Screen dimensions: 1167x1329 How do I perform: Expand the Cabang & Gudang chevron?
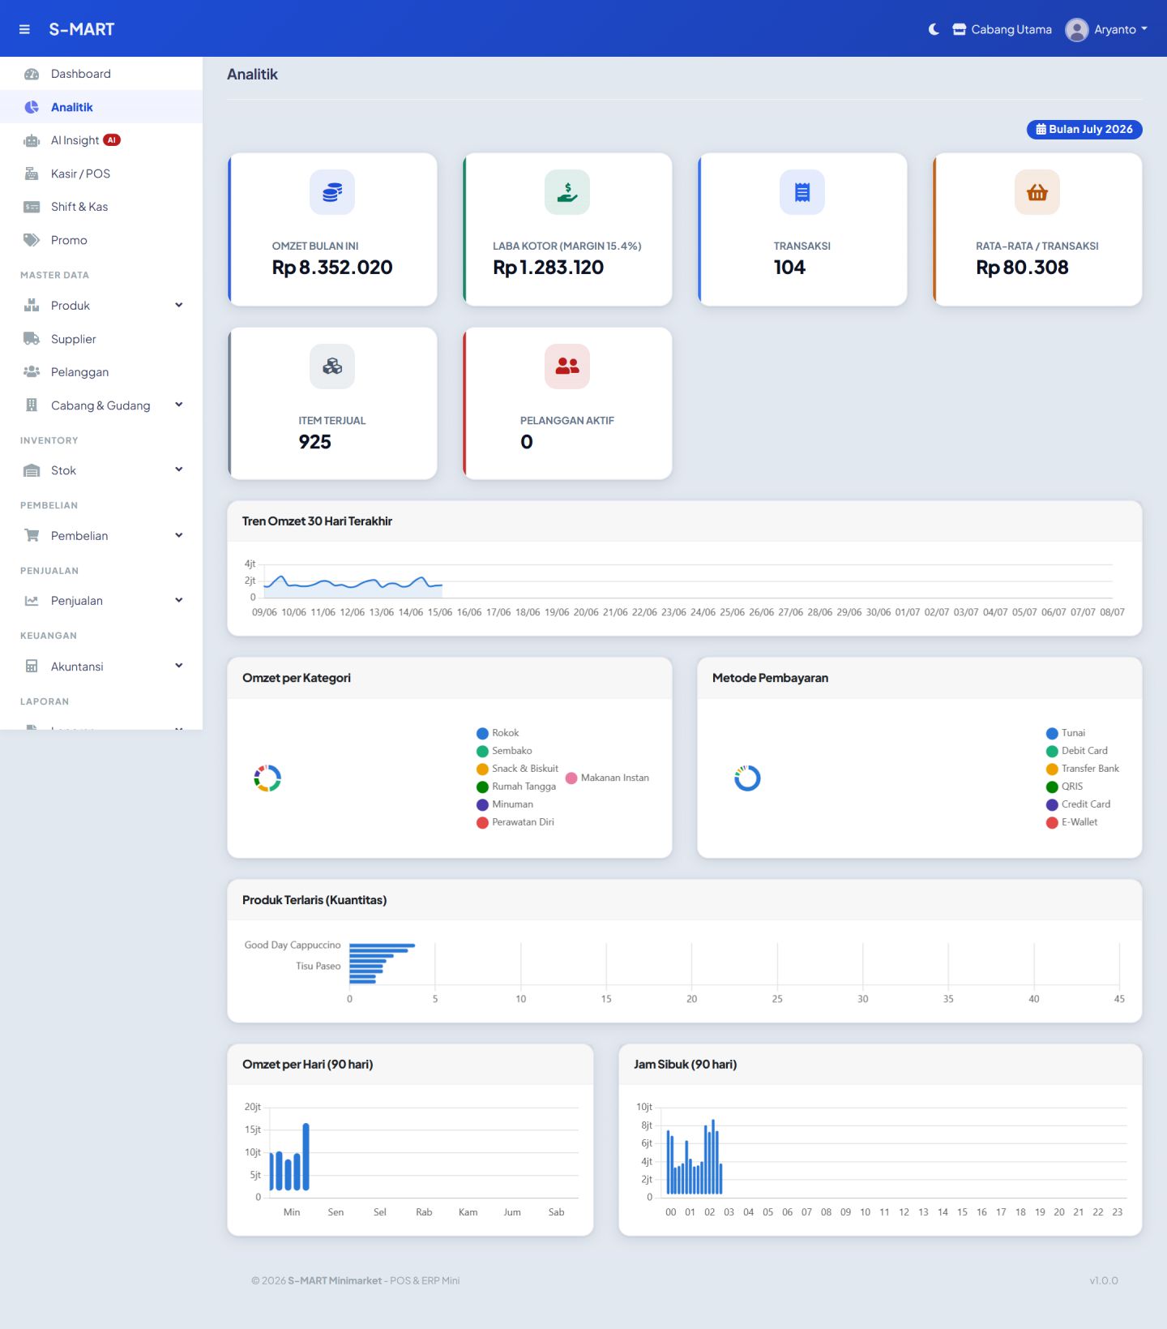point(179,405)
